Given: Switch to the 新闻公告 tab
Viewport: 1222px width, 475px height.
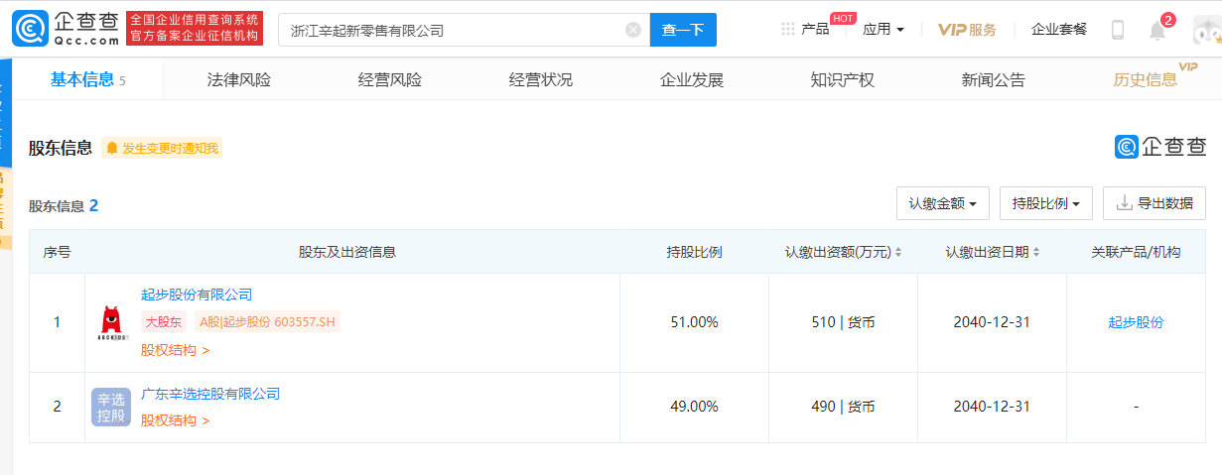Looking at the screenshot, I should [994, 80].
